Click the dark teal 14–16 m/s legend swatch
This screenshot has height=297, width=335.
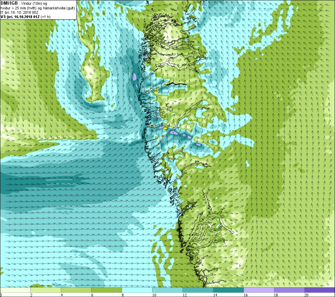[228, 290]
